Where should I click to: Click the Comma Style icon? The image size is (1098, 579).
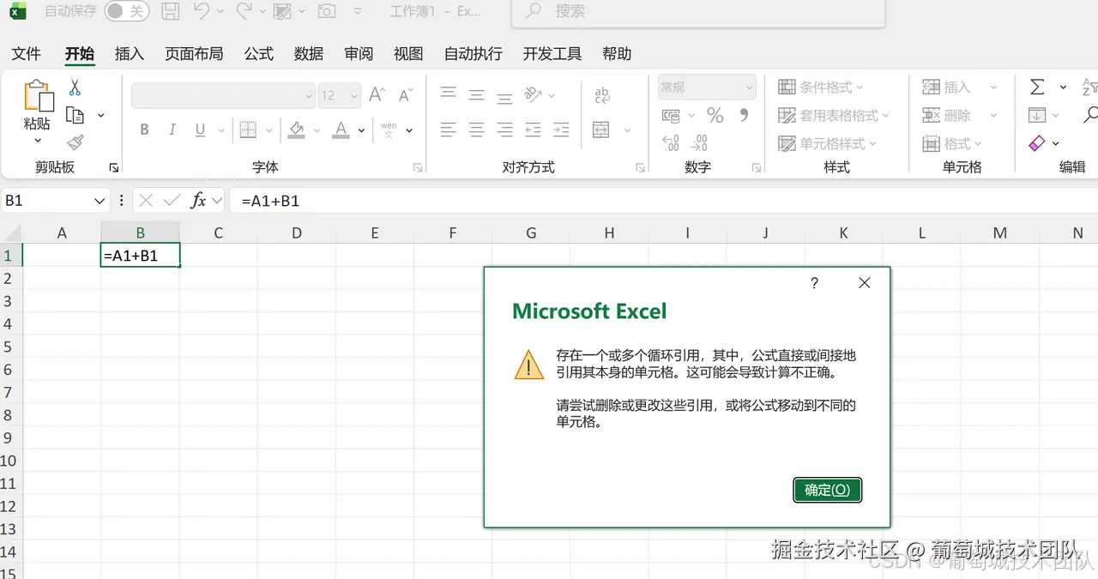[744, 115]
